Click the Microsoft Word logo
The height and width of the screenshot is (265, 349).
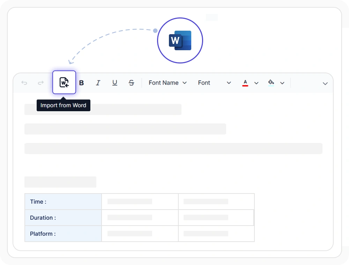click(180, 40)
